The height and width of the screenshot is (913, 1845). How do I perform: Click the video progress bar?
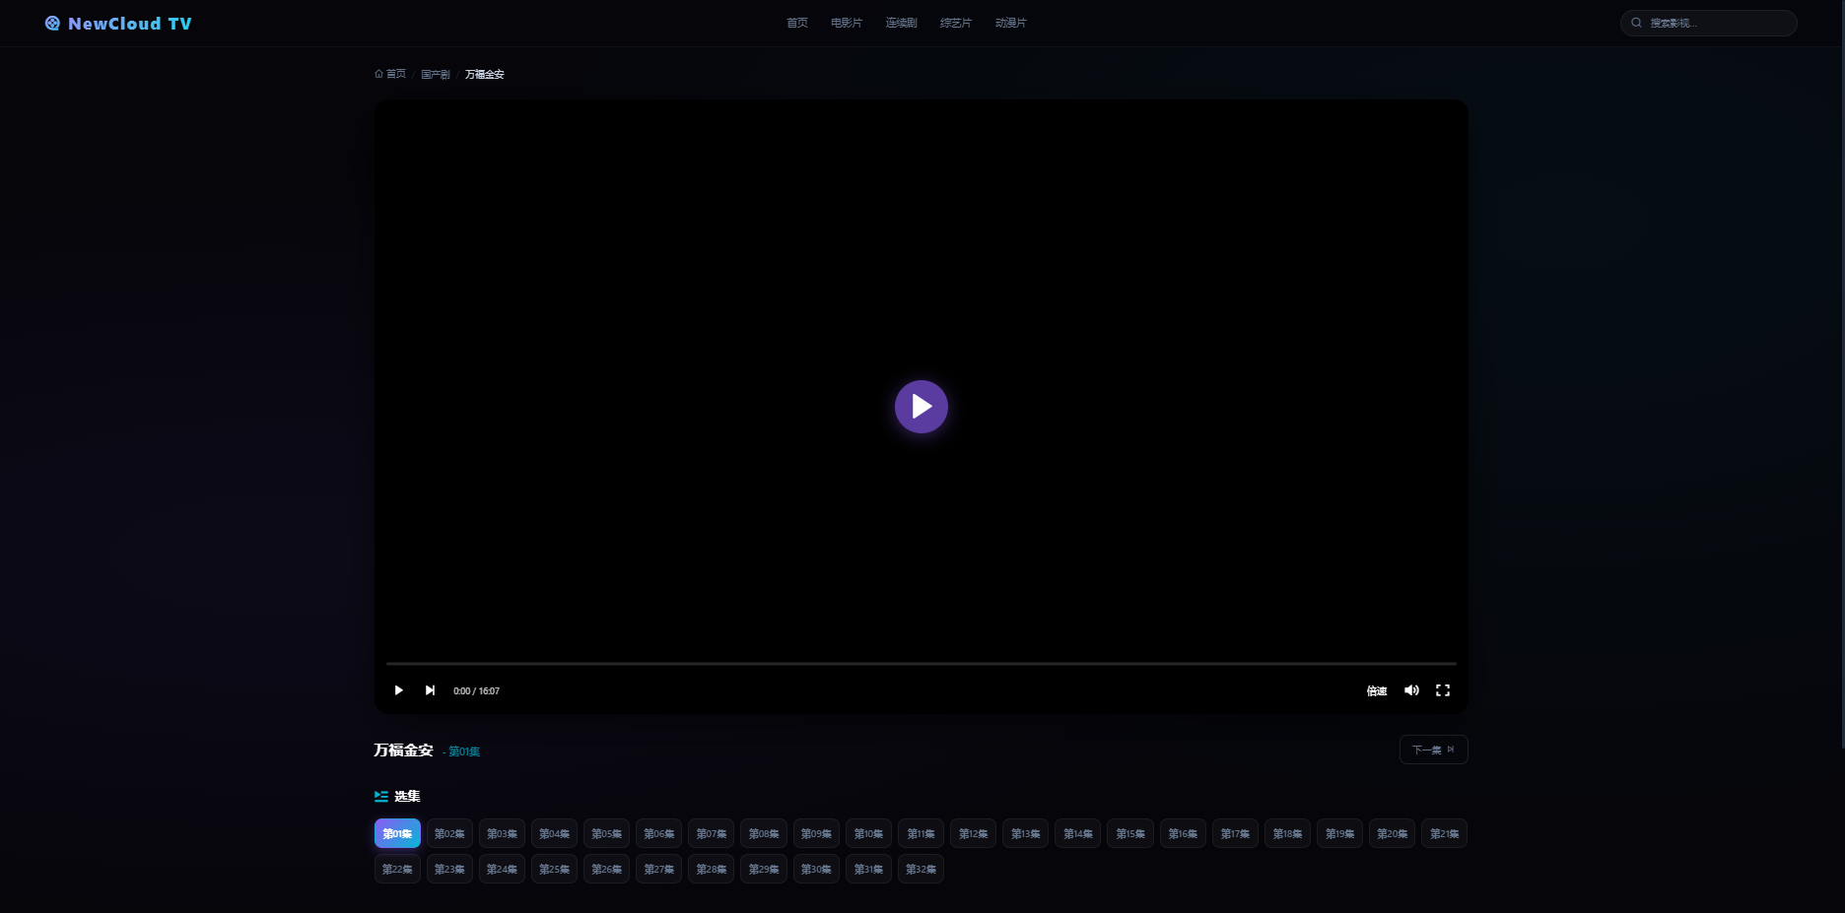pyautogui.click(x=921, y=664)
